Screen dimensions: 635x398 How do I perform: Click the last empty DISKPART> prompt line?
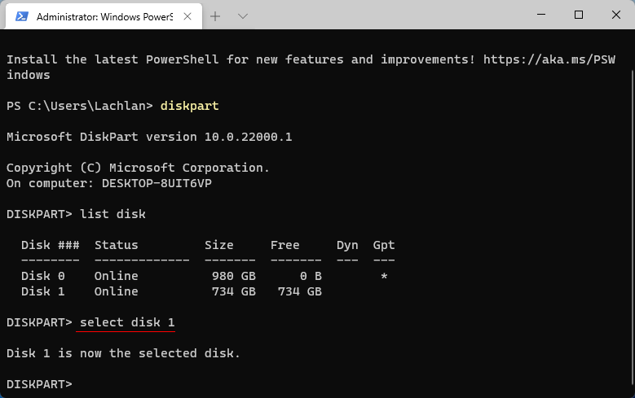39,384
